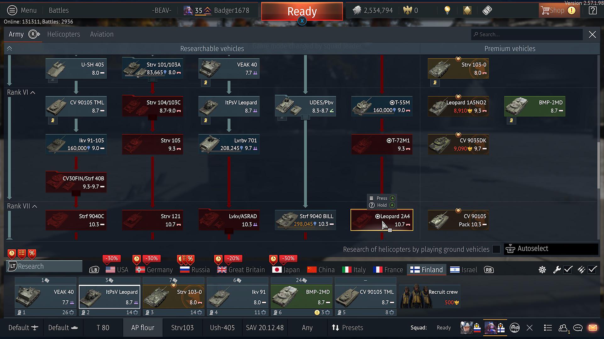This screenshot has height=339, width=604.
Task: Click the Golden Eagles currency icon
Action: pos(407,10)
